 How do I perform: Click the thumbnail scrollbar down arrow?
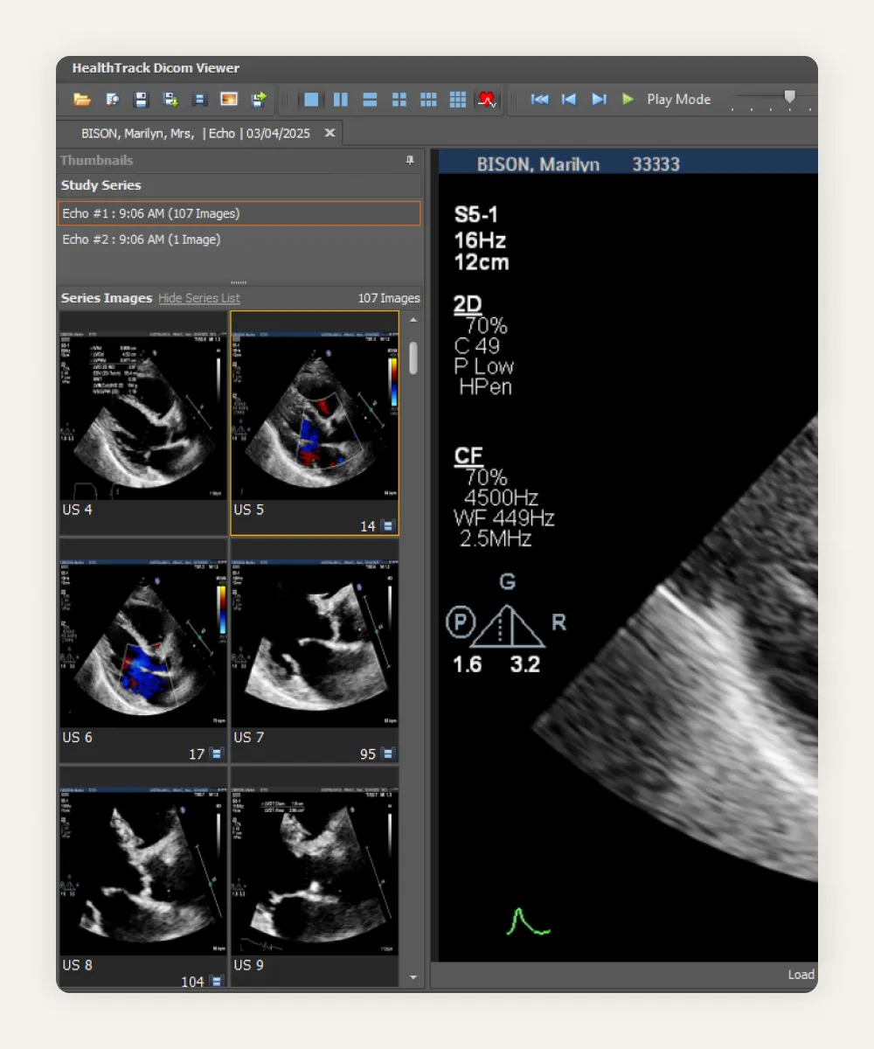pos(413,978)
